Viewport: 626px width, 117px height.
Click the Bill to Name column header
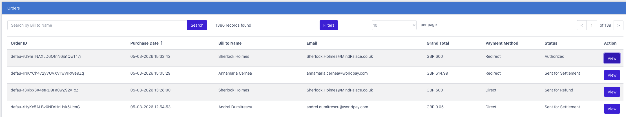[230, 43]
